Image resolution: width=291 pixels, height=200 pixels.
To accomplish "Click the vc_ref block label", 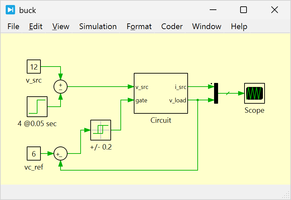I will (x=34, y=167).
